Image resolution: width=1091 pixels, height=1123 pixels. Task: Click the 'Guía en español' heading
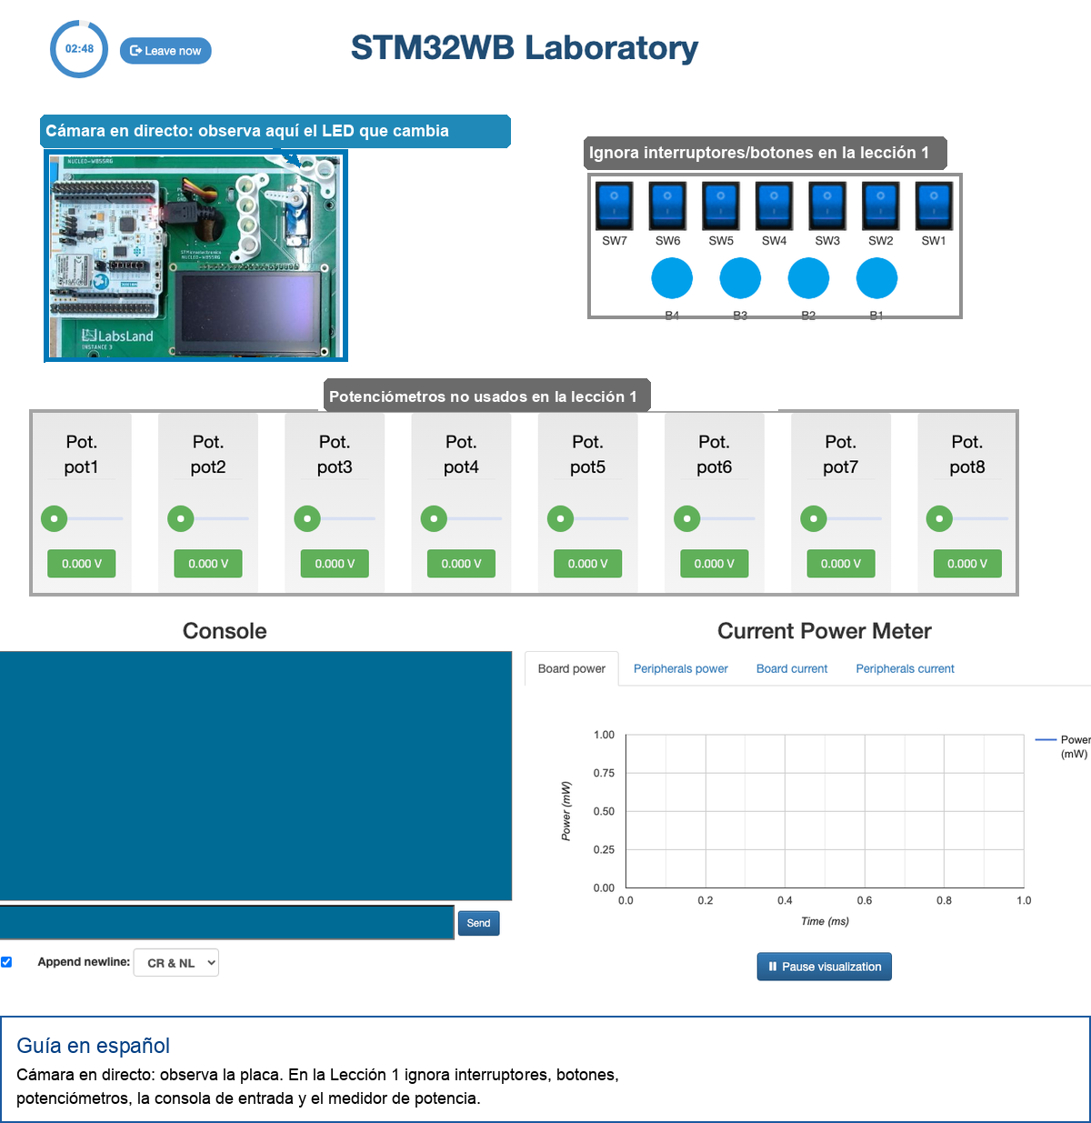pyautogui.click(x=94, y=1046)
